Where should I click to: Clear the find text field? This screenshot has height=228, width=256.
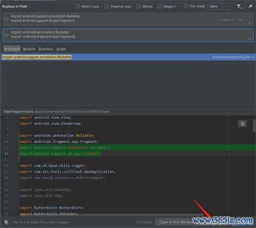(x=249, y=16)
